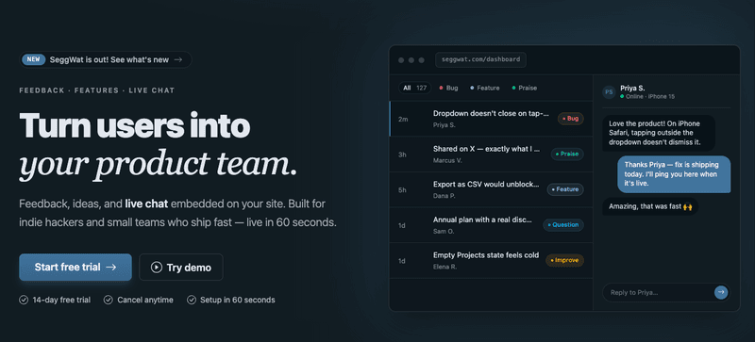Image resolution: width=755 pixels, height=342 pixels.
Task: Click the 5h timestamp on Dana's item
Action: click(x=403, y=190)
